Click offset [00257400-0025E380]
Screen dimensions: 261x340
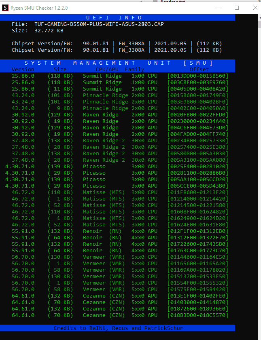click(x=197, y=147)
